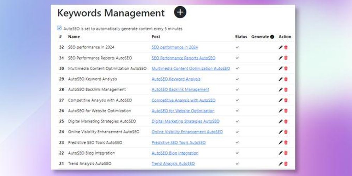Toggle the AutoSEO automatic generation checkbox
The image size is (352, 176).
pyautogui.click(x=59, y=28)
